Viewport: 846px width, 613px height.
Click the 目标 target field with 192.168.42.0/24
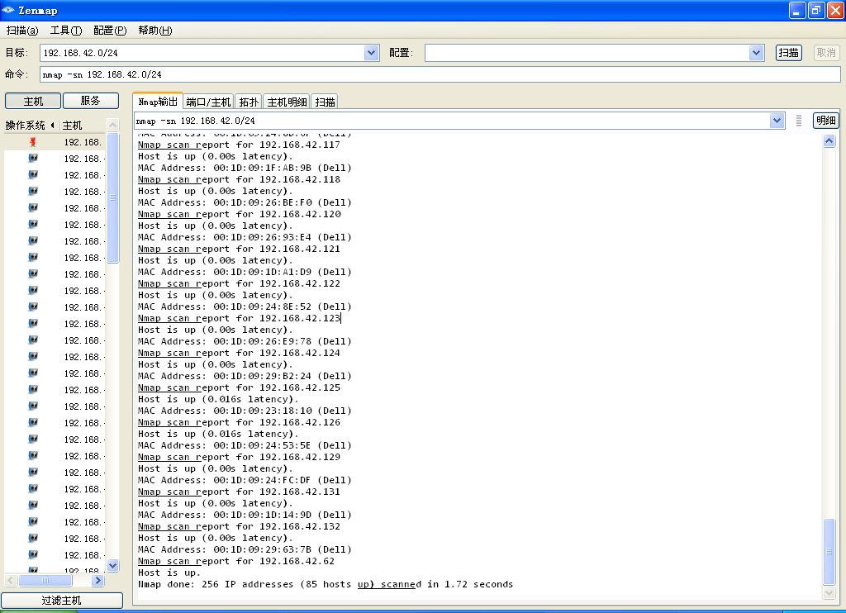pyautogui.click(x=202, y=53)
